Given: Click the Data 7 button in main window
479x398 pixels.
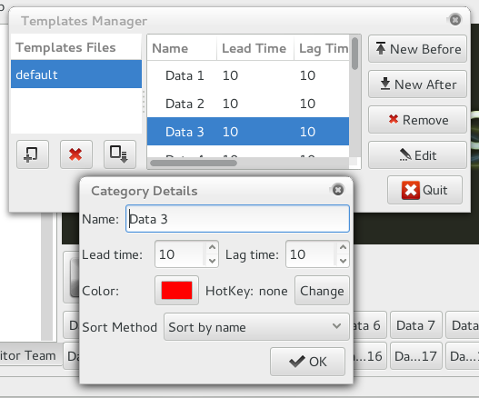Looking at the screenshot, I should click(415, 325).
